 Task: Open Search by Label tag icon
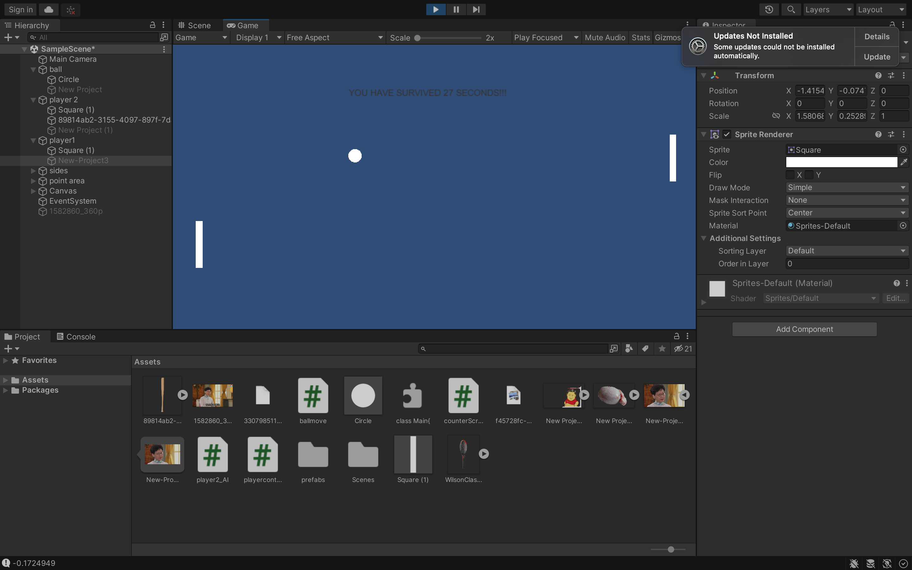tap(645, 349)
